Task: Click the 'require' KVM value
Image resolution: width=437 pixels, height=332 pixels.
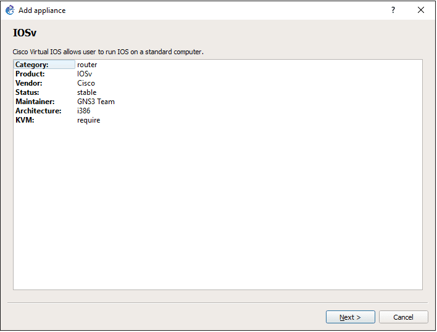Action: [x=88, y=120]
